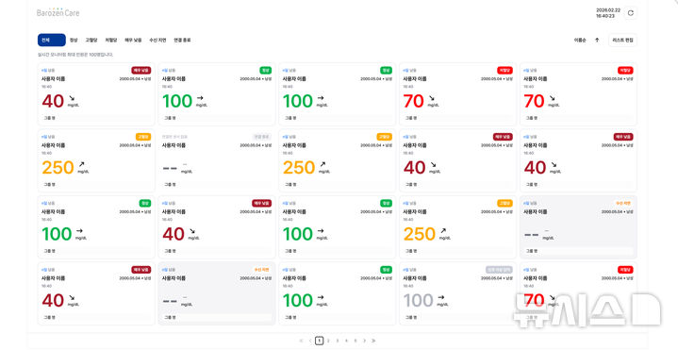This screenshot has height=350, width=678.
Task: Open the 이름순 sort option
Action: point(580,40)
